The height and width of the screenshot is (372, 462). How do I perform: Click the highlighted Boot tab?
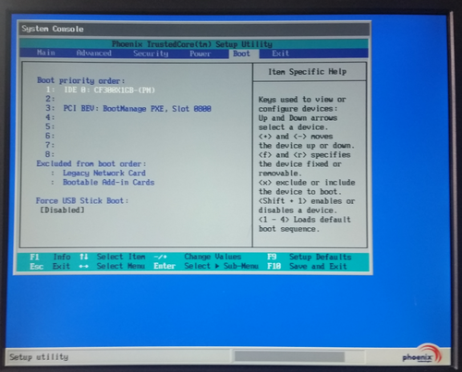(241, 54)
